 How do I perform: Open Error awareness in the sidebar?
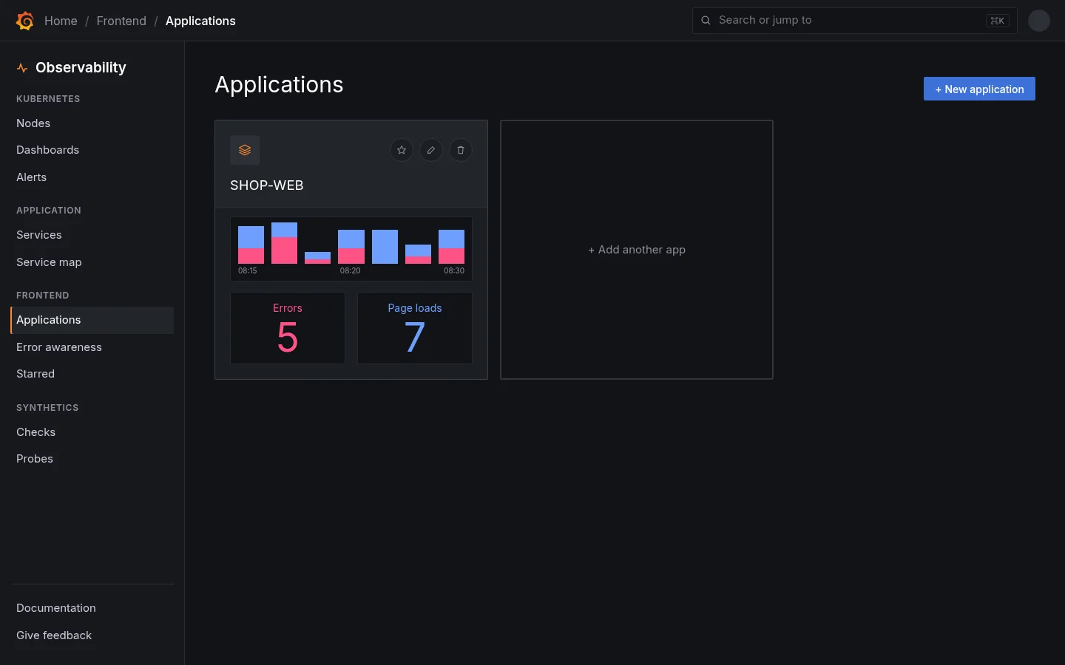tap(92, 347)
